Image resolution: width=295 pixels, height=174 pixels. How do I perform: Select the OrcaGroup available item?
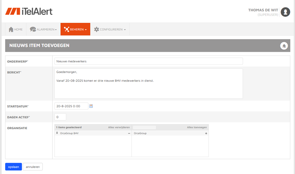(170, 133)
